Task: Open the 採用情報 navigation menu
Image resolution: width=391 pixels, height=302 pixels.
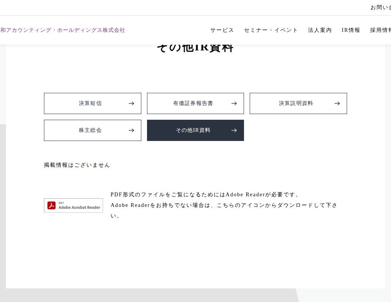Action: (x=380, y=30)
